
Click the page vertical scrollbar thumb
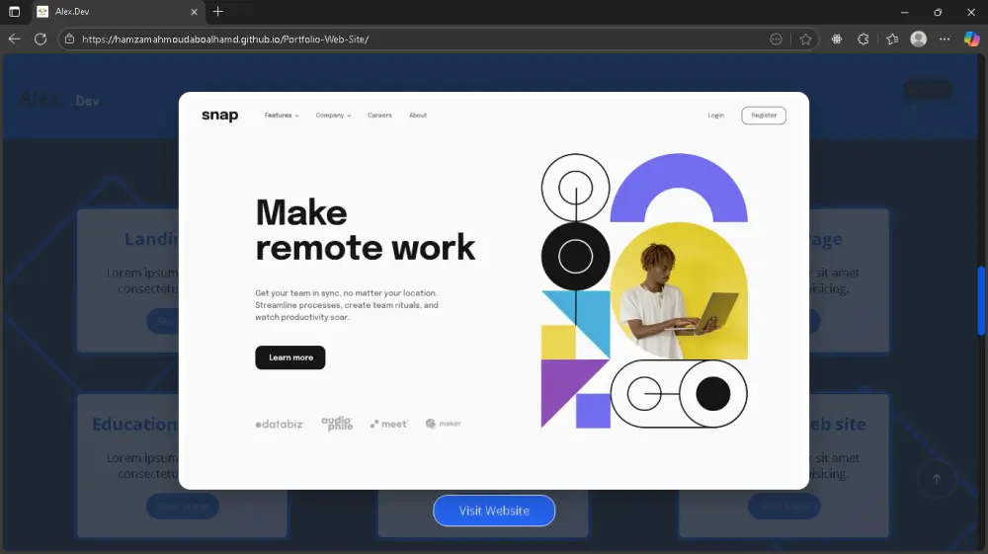(x=982, y=301)
